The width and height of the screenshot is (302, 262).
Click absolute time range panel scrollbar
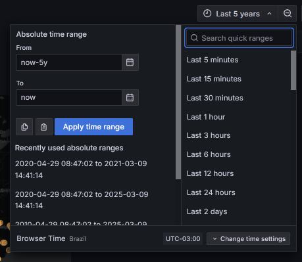(x=178, y=102)
